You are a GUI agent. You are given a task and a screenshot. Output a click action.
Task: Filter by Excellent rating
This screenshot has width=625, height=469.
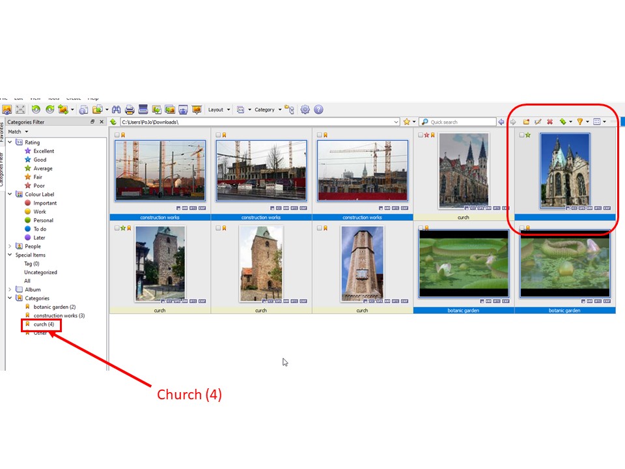(44, 151)
